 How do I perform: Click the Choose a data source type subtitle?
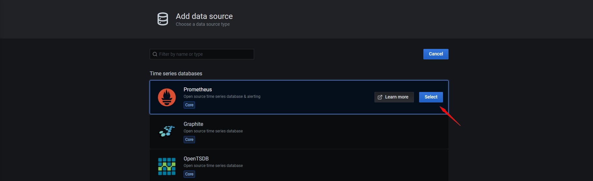(203, 24)
